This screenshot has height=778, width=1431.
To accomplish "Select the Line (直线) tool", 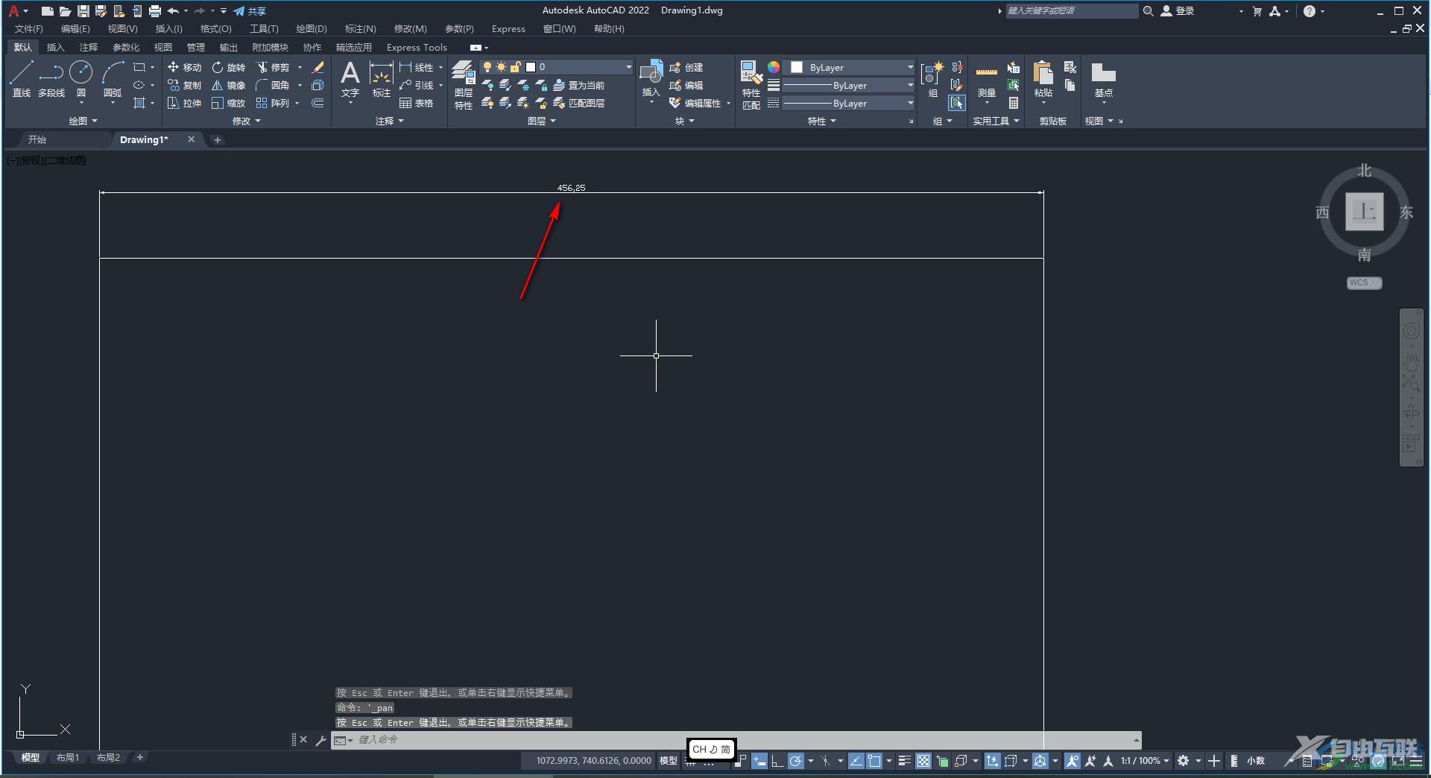I will [22, 80].
